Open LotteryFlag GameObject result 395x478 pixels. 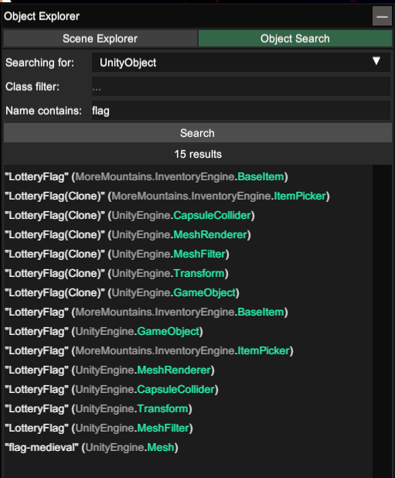pos(104,331)
